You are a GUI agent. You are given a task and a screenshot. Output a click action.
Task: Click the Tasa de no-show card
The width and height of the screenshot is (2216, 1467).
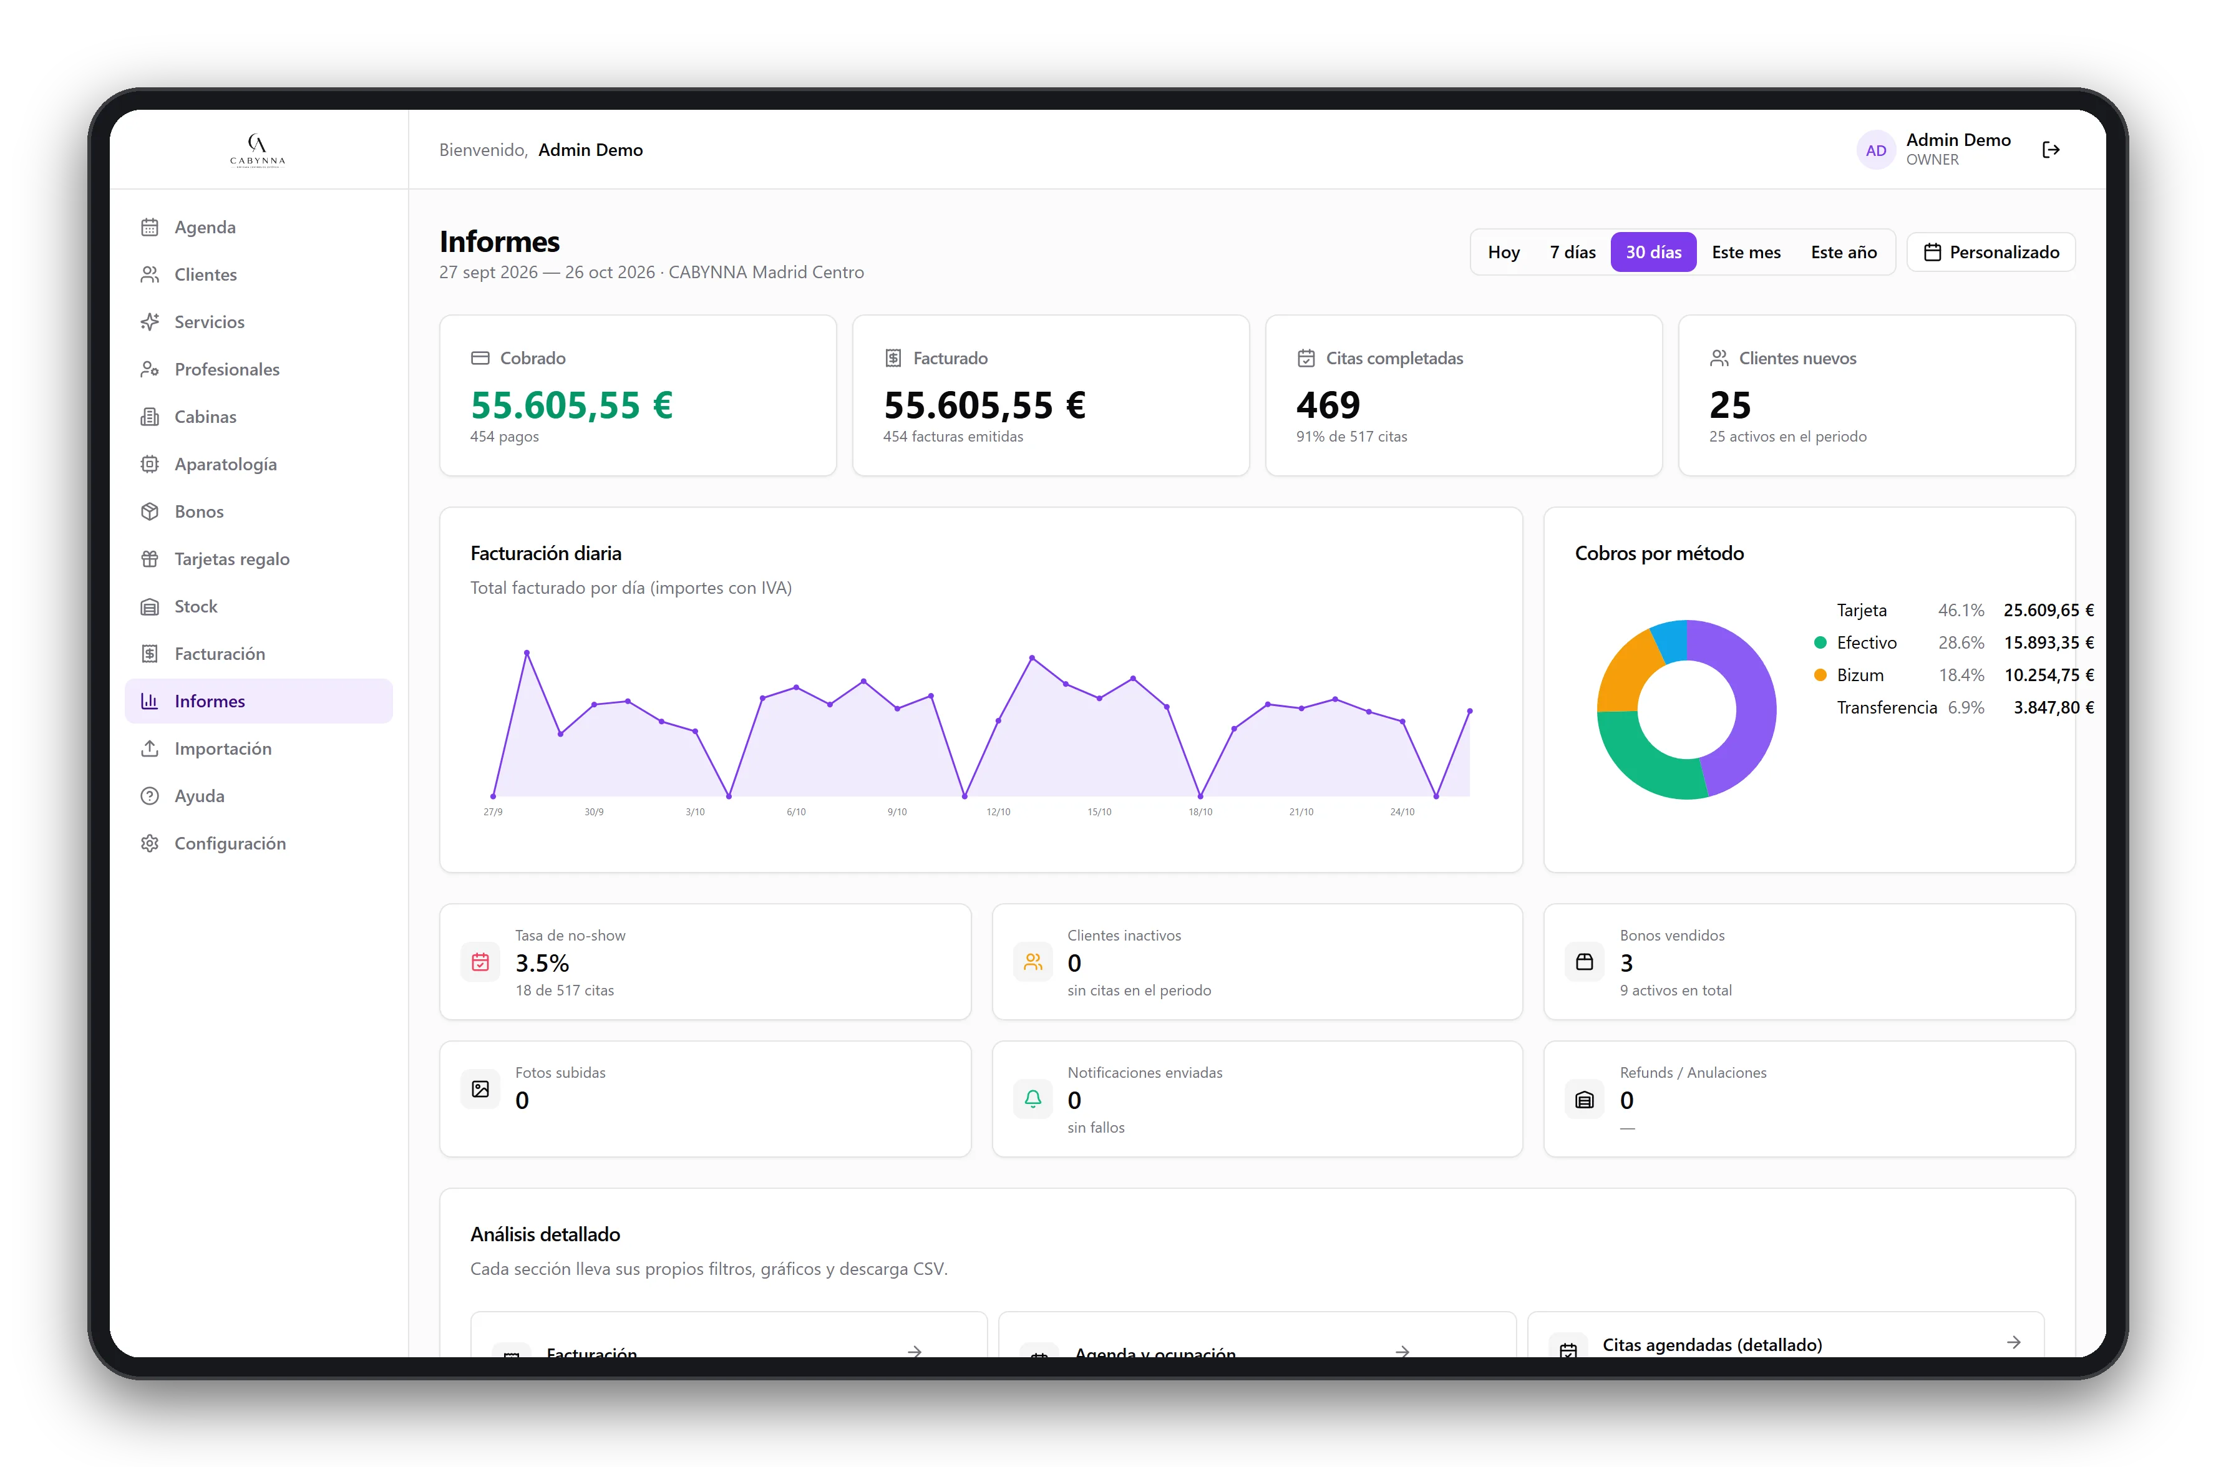pyautogui.click(x=705, y=962)
